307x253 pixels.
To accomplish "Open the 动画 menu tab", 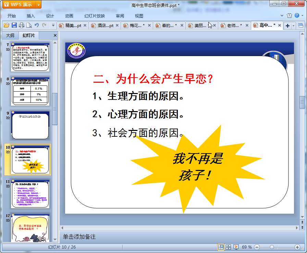I will coord(69,16).
